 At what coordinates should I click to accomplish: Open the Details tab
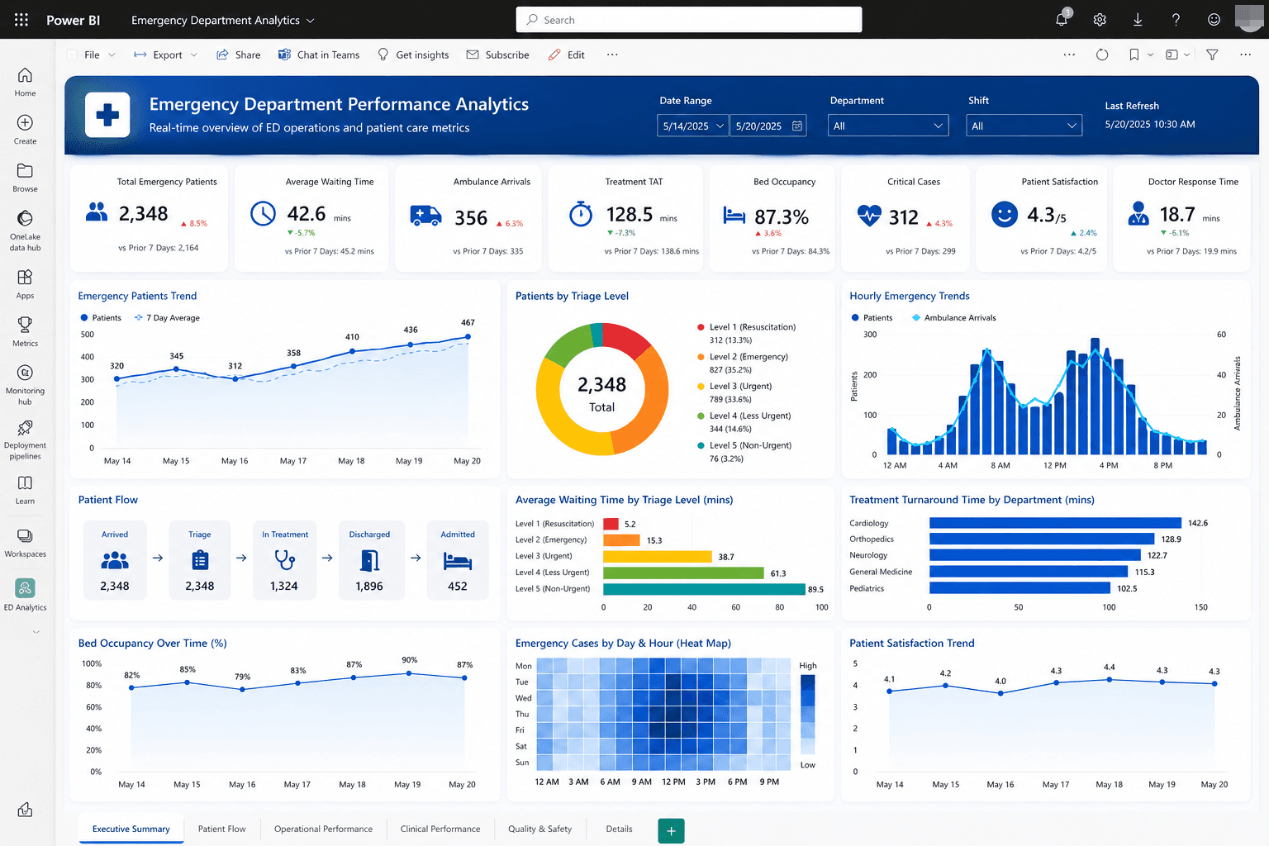click(619, 829)
